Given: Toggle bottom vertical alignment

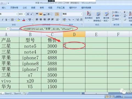Looking at the screenshot, I should point(44,14).
